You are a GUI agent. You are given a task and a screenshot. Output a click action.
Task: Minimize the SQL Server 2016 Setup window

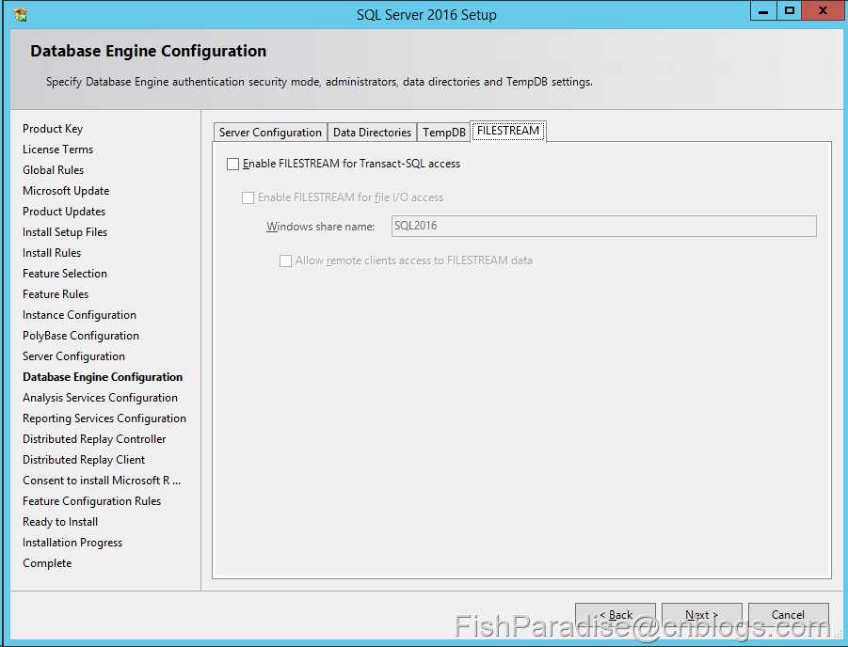[763, 10]
